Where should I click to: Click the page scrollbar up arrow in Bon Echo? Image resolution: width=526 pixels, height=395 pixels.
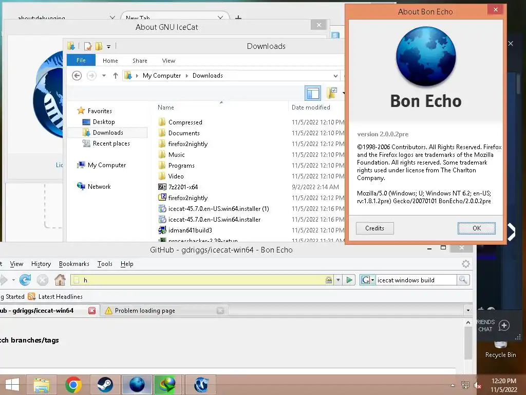(468, 322)
